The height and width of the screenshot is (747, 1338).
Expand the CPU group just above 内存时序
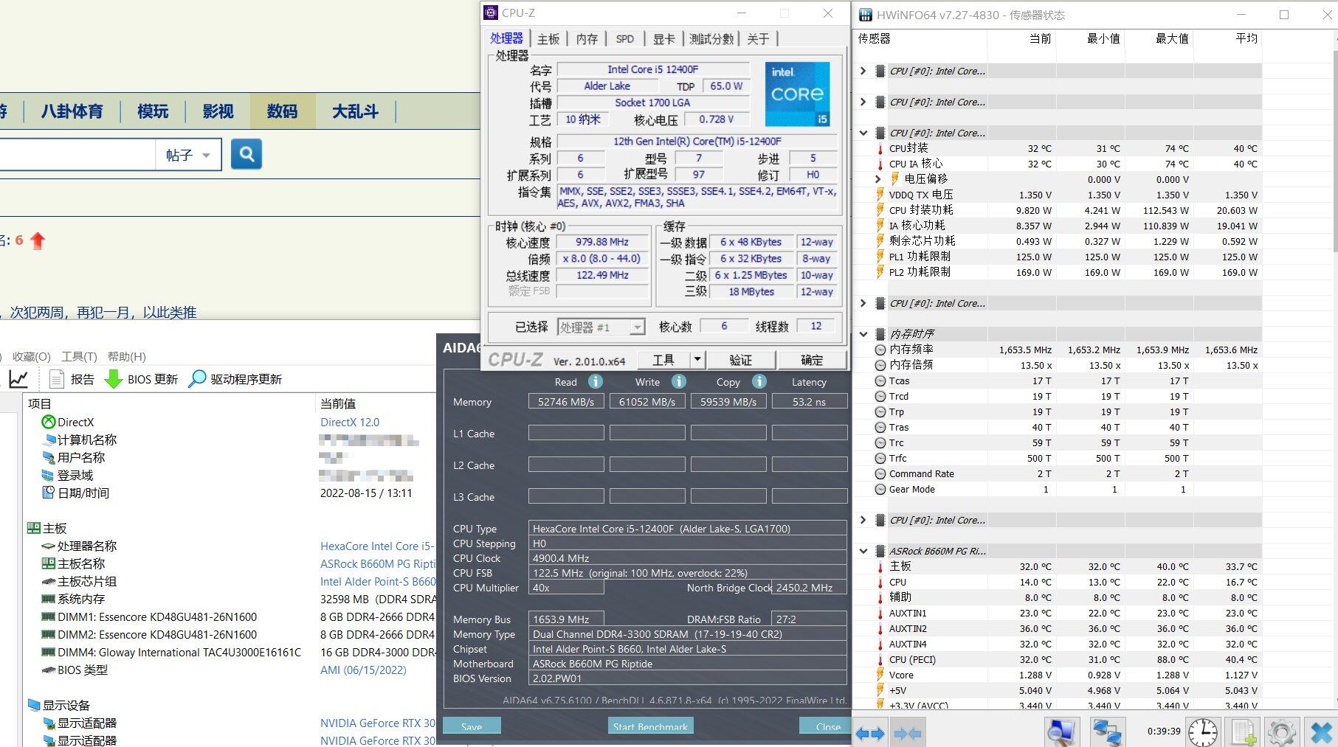[863, 303]
